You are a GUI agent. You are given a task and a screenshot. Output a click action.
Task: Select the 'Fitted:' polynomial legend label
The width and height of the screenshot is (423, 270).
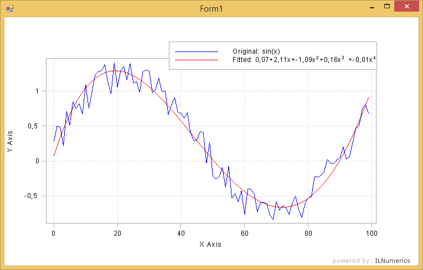tap(305, 59)
